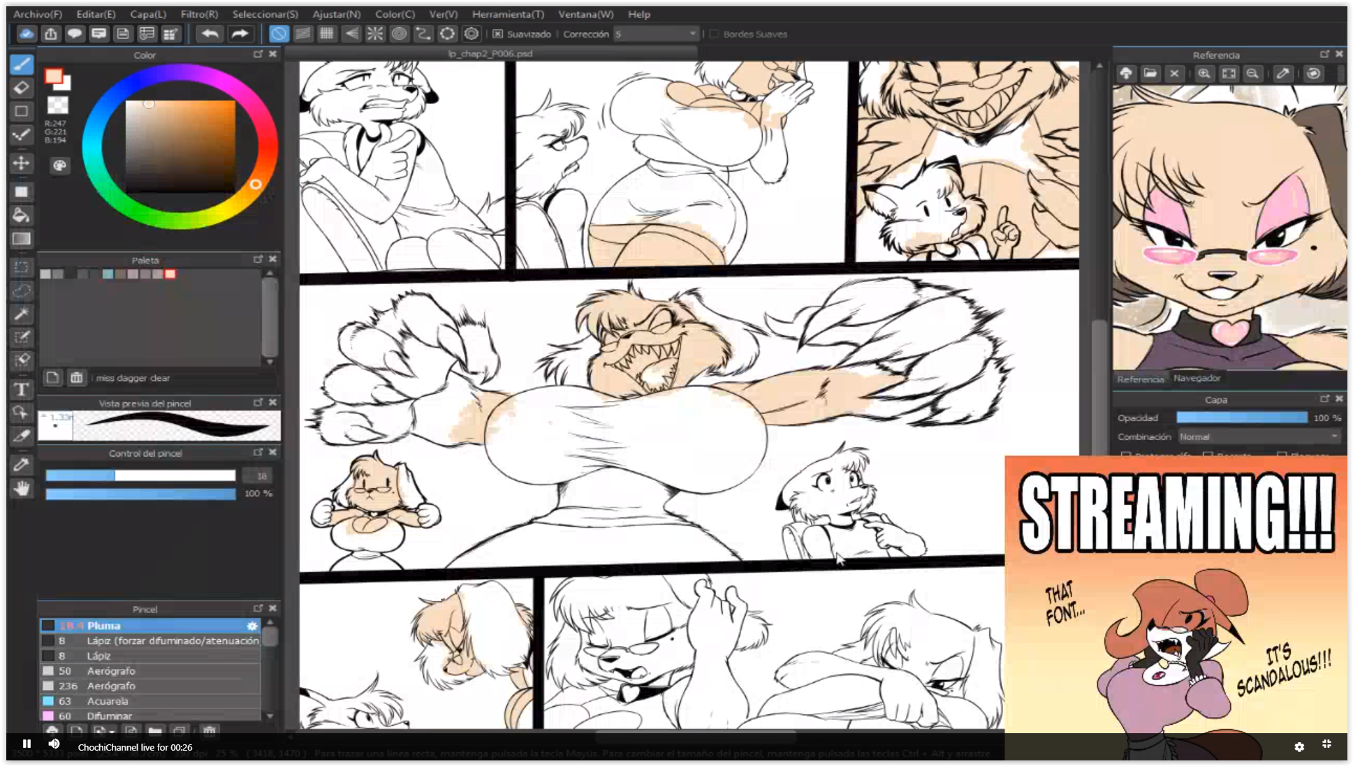Enable the Bordes Suaves checkbox

pyautogui.click(x=714, y=34)
